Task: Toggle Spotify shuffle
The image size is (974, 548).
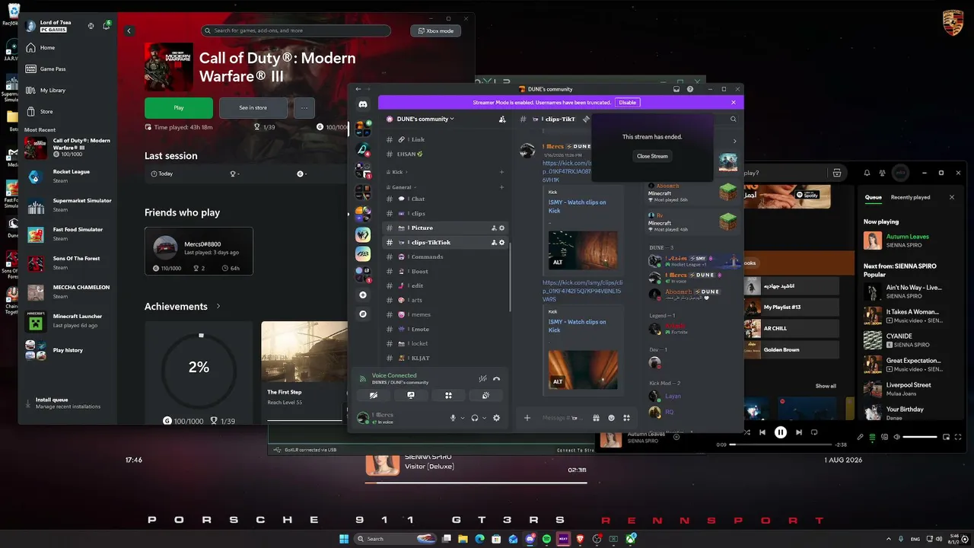Action: (x=746, y=432)
